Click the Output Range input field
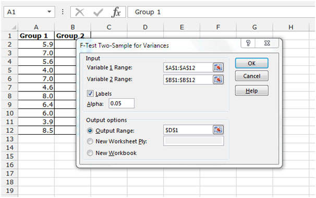Screen dimensions: 316x198 [188, 130]
